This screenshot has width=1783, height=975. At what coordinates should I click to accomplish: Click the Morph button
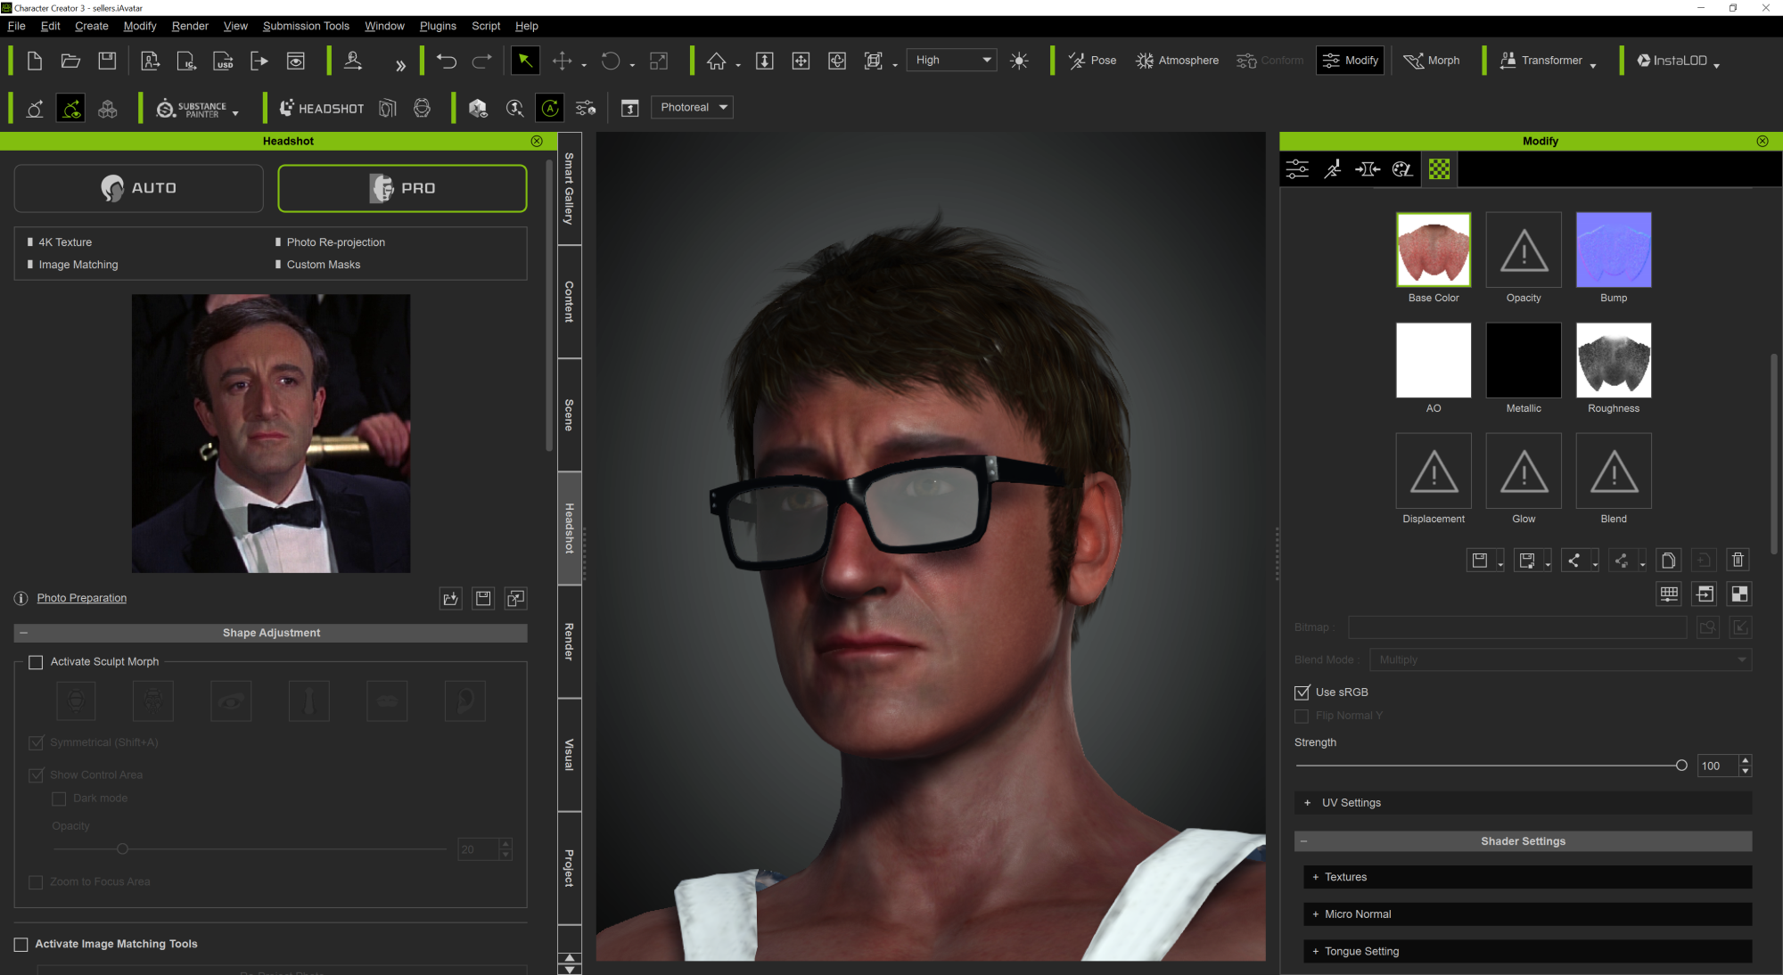1432,61
